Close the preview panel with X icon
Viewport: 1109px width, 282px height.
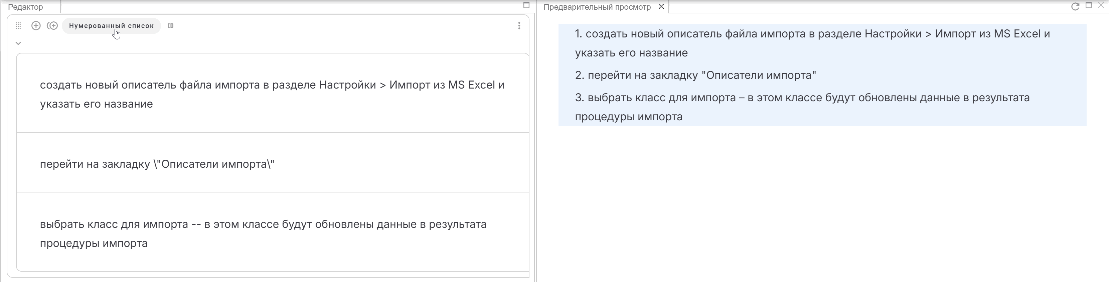tap(1101, 5)
